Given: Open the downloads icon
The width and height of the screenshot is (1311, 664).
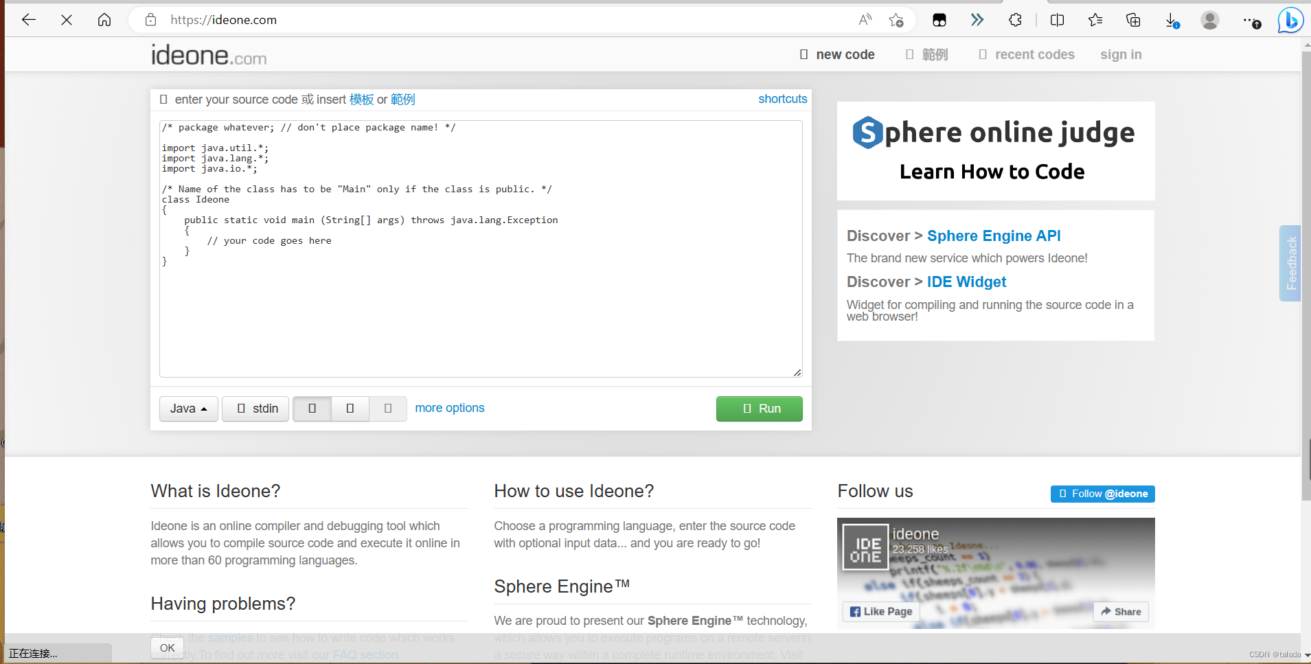Looking at the screenshot, I should coord(1172,21).
